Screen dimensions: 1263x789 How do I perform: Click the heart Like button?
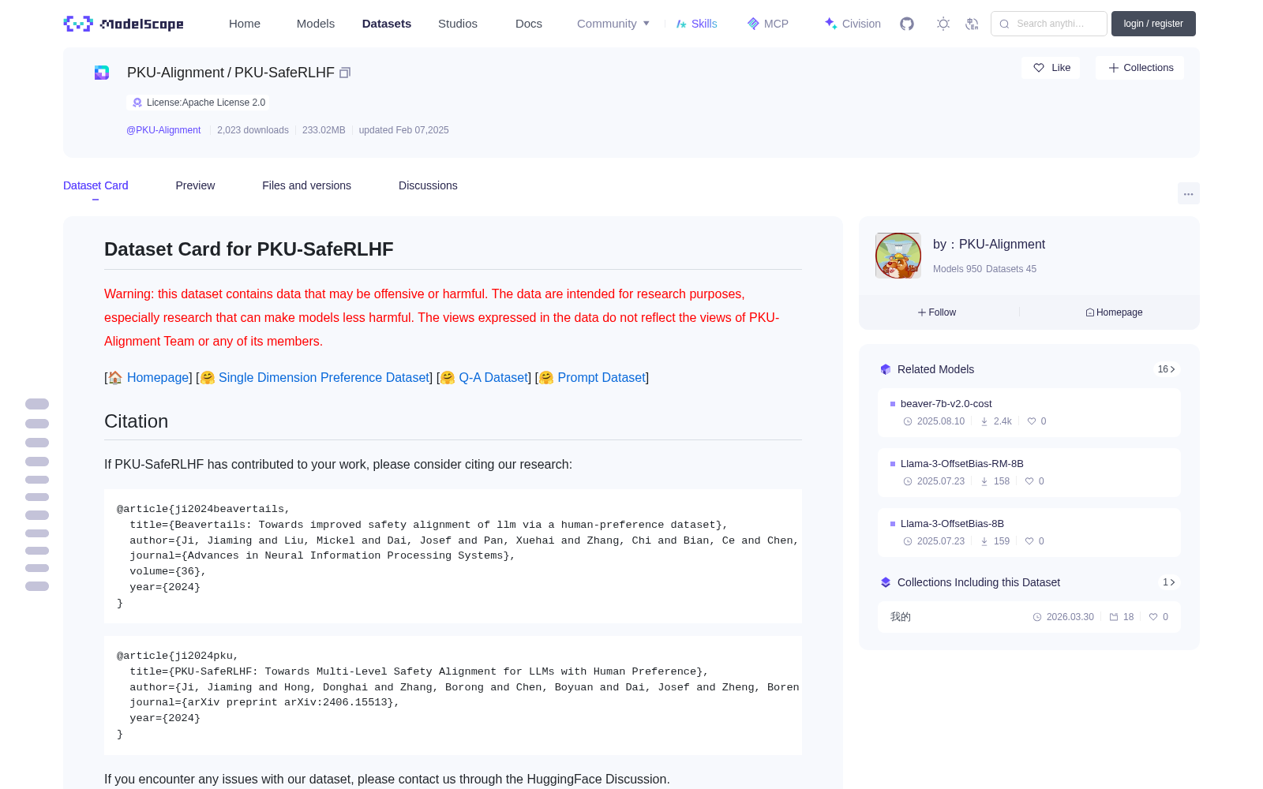(x=1051, y=68)
